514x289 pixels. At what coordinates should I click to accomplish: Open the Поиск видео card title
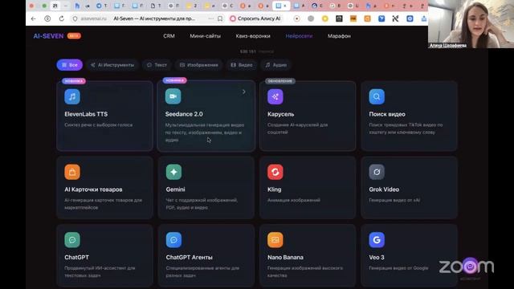coord(387,114)
